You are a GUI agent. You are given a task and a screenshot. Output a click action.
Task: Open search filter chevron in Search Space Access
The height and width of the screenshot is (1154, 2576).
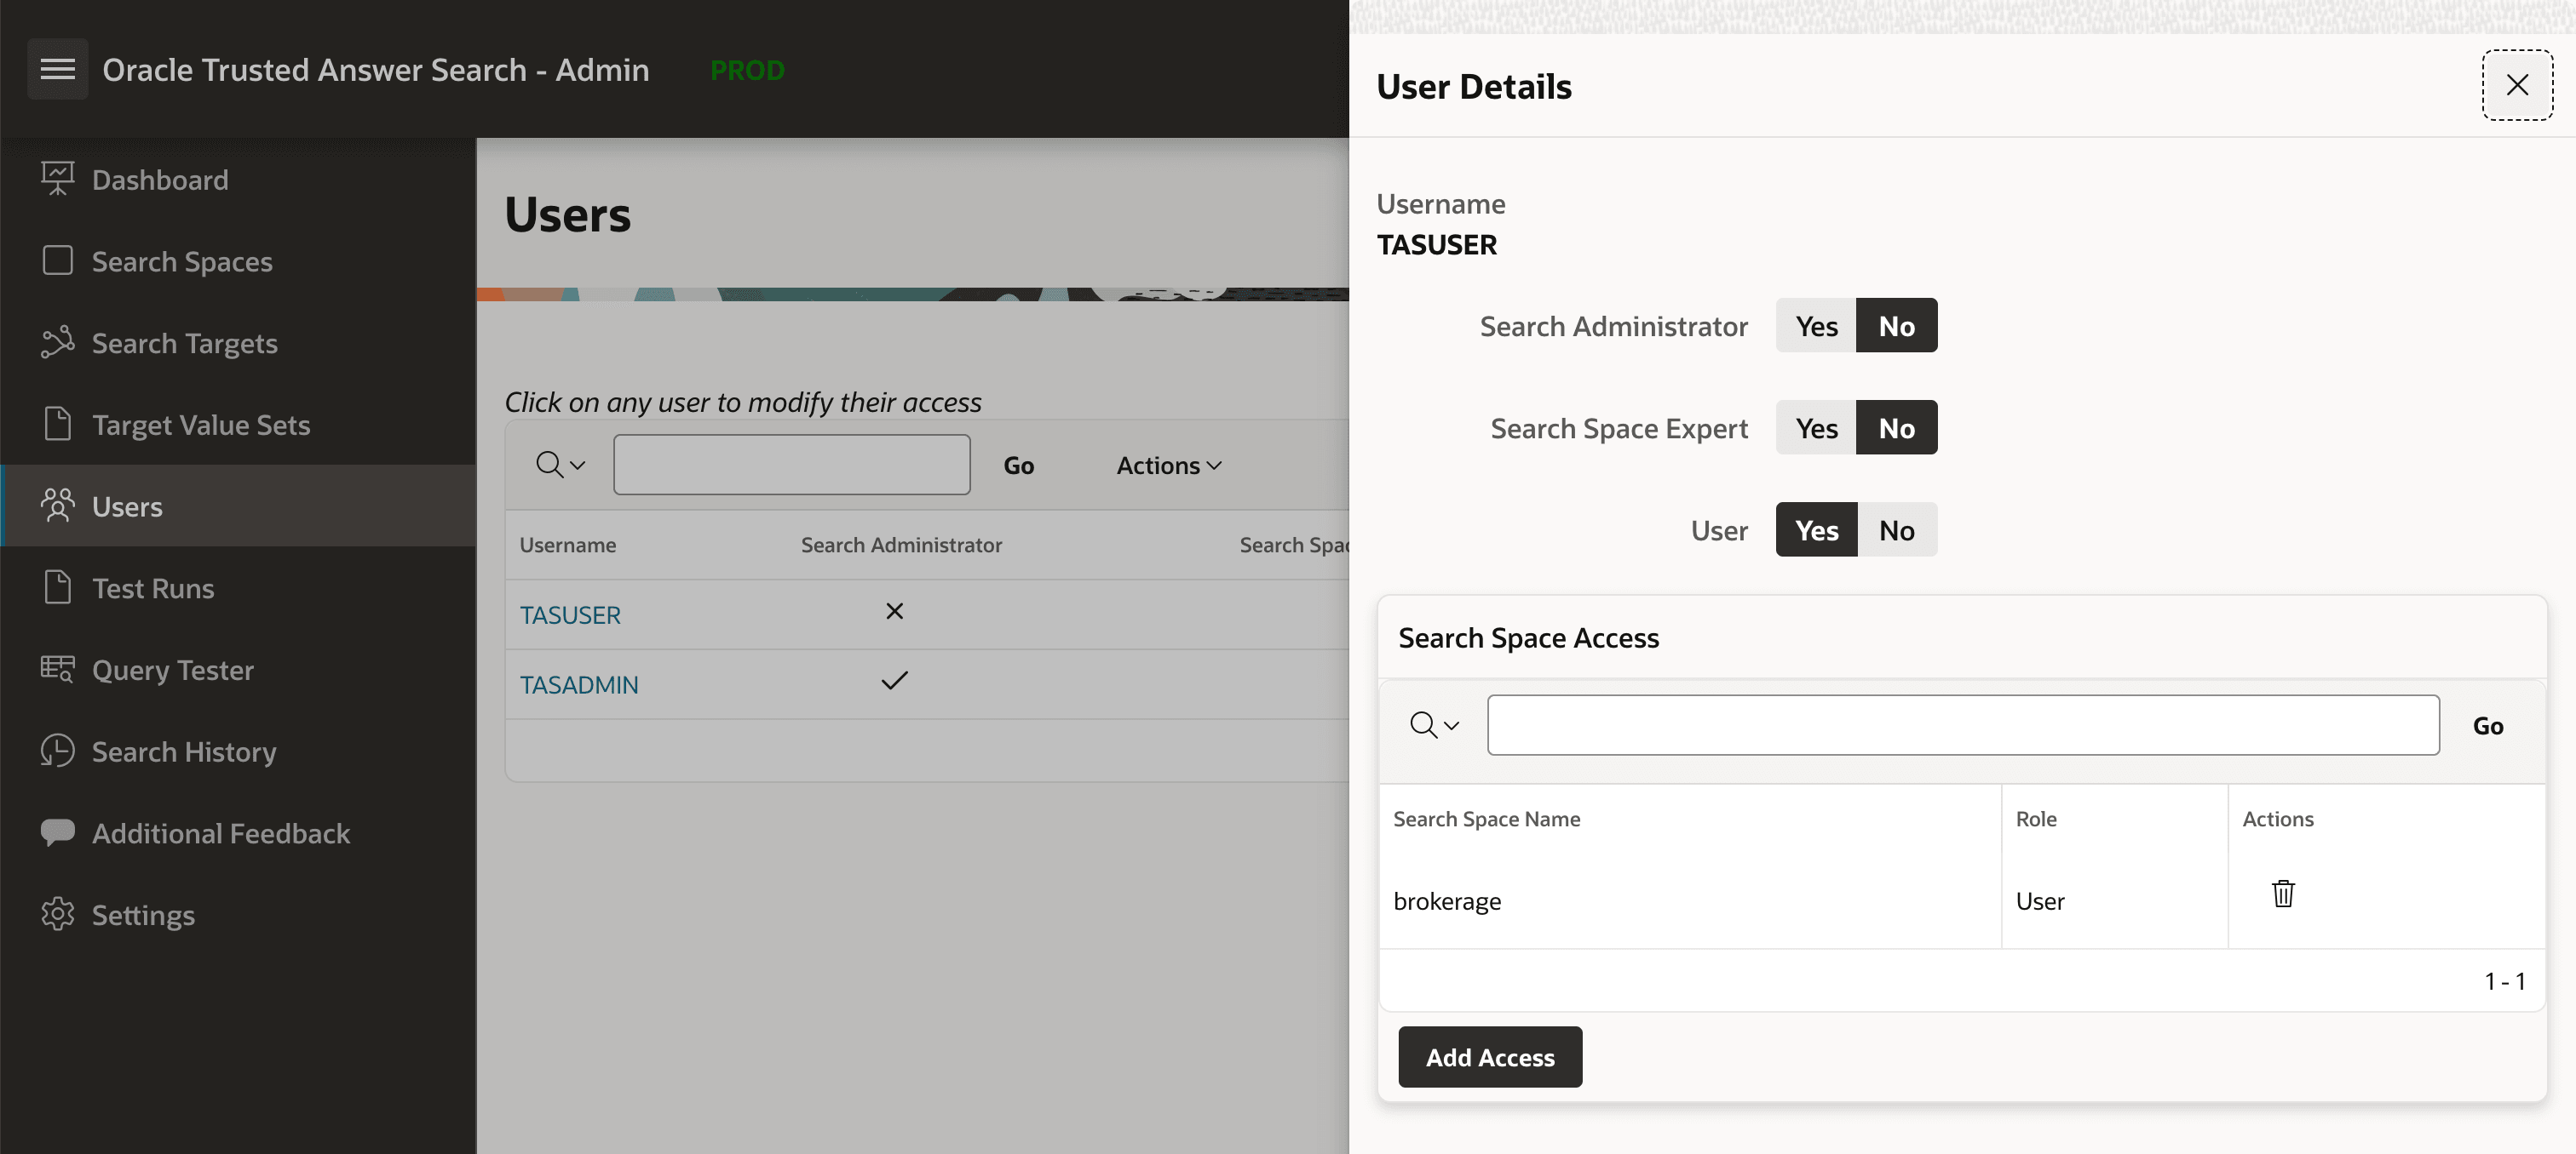[x=1433, y=724]
